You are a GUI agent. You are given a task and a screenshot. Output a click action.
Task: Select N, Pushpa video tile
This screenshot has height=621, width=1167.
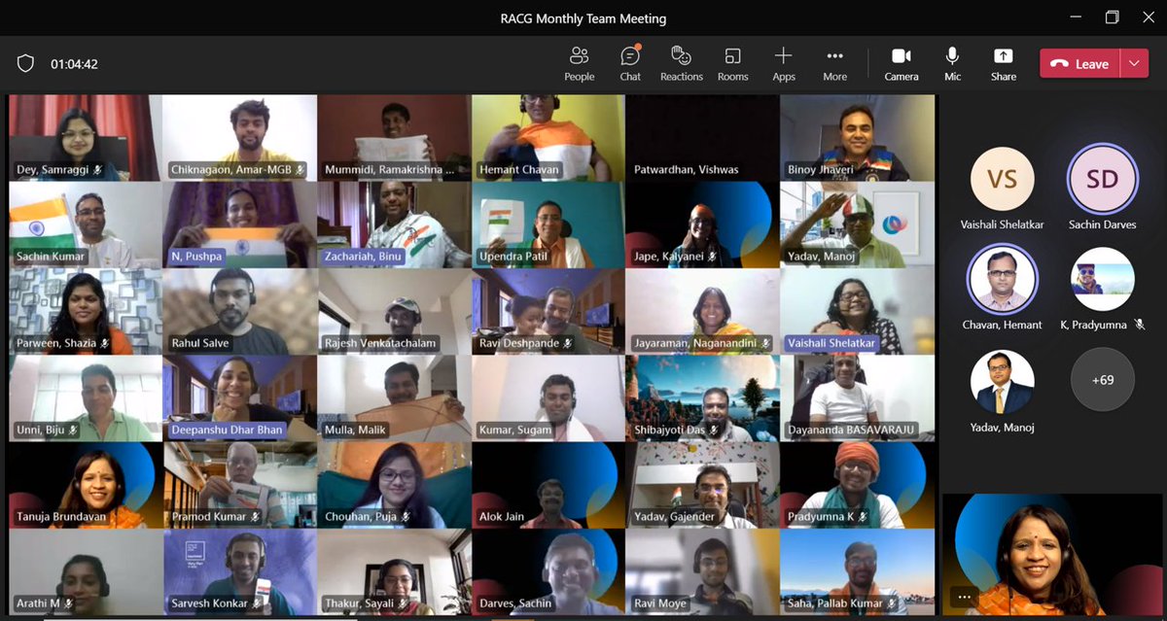pyautogui.click(x=239, y=225)
